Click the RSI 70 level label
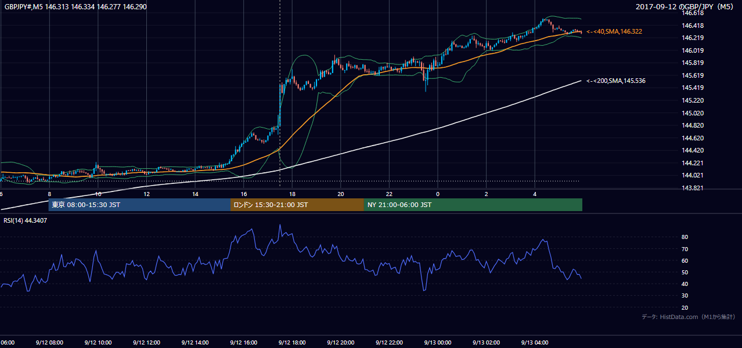The height and width of the screenshot is (348, 742). (685, 249)
